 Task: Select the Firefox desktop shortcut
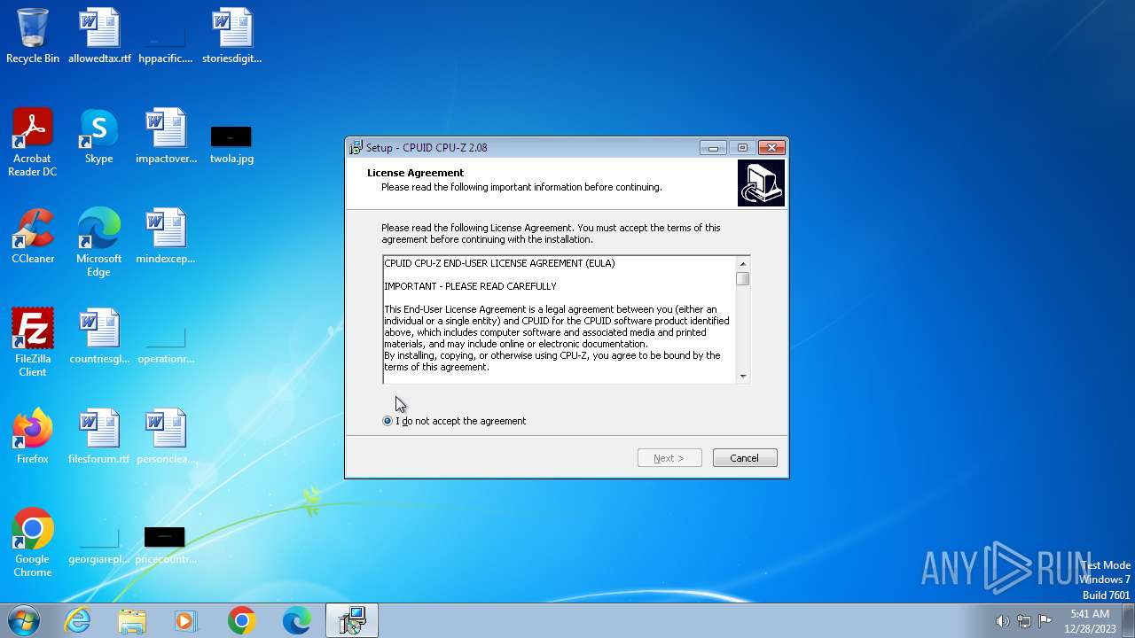33,437
